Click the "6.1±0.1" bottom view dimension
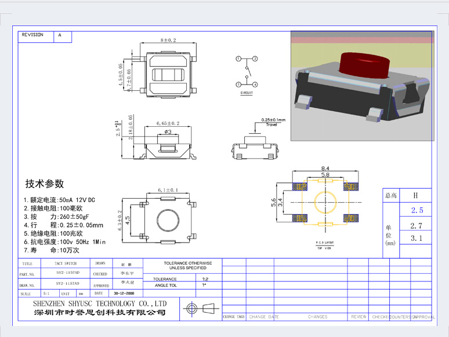The width and height of the screenshot is (449, 337). coord(168,190)
